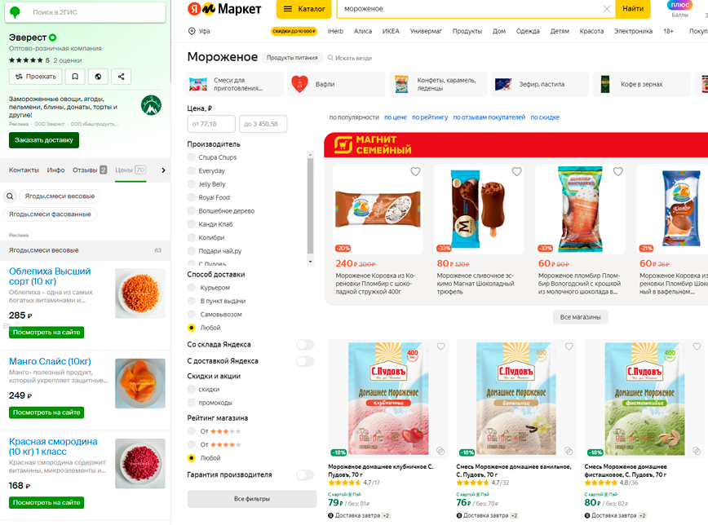Screen dimensions: 708x525
Task: Clear search text with the X icon
Action: click(x=607, y=9)
